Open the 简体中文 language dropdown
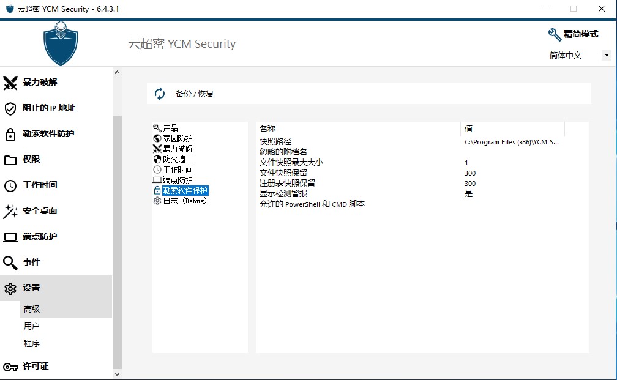 tap(607, 56)
